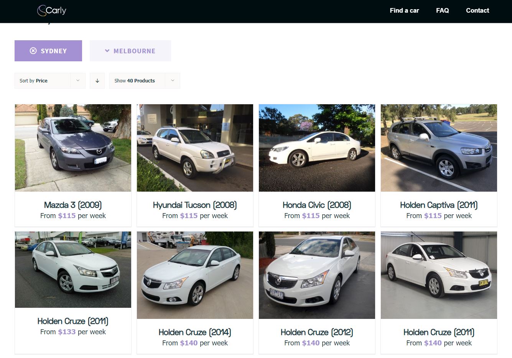Viewport: 512px width, 358px height.
Task: Open the Contact page
Action: click(477, 10)
